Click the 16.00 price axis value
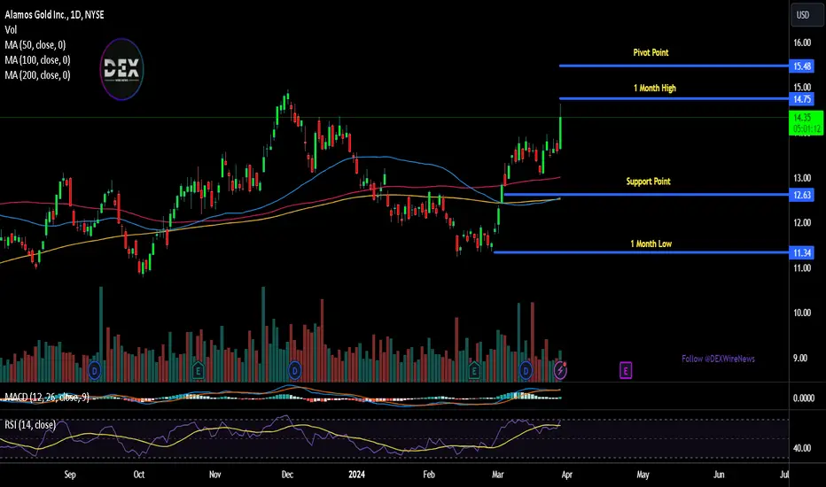Image resolution: width=826 pixels, height=487 pixels. click(802, 43)
